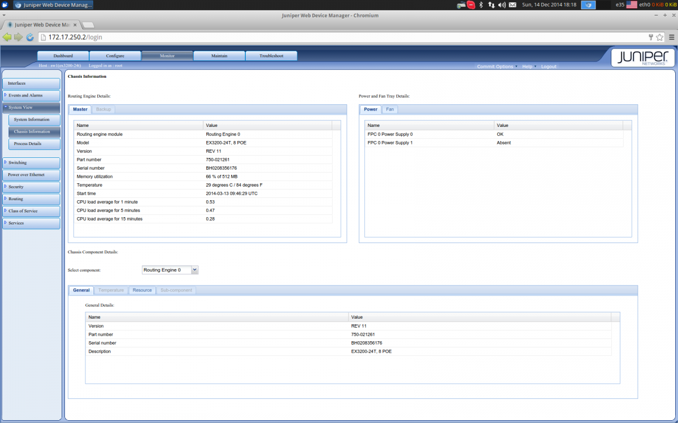This screenshot has height=423, width=678.
Task: Click the browser back arrow button
Action: [x=7, y=37]
